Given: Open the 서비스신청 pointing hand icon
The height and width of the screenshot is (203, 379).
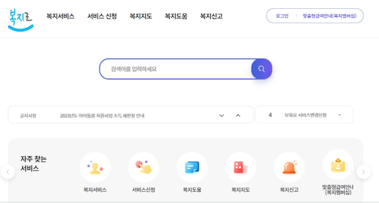Looking at the screenshot, I should tap(144, 167).
